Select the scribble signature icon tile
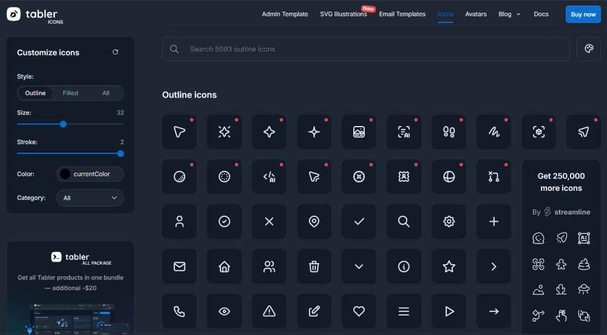Screen dimensions: 607x335 point(493,132)
